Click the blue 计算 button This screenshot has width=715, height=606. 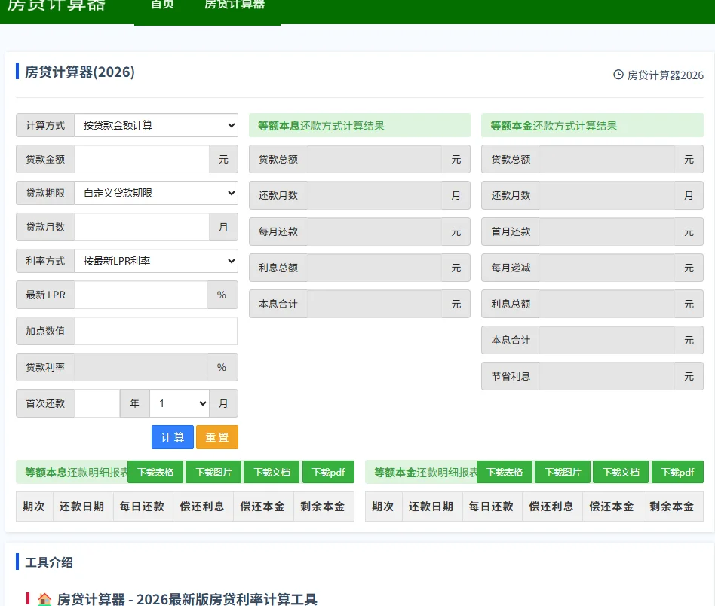[x=173, y=437]
